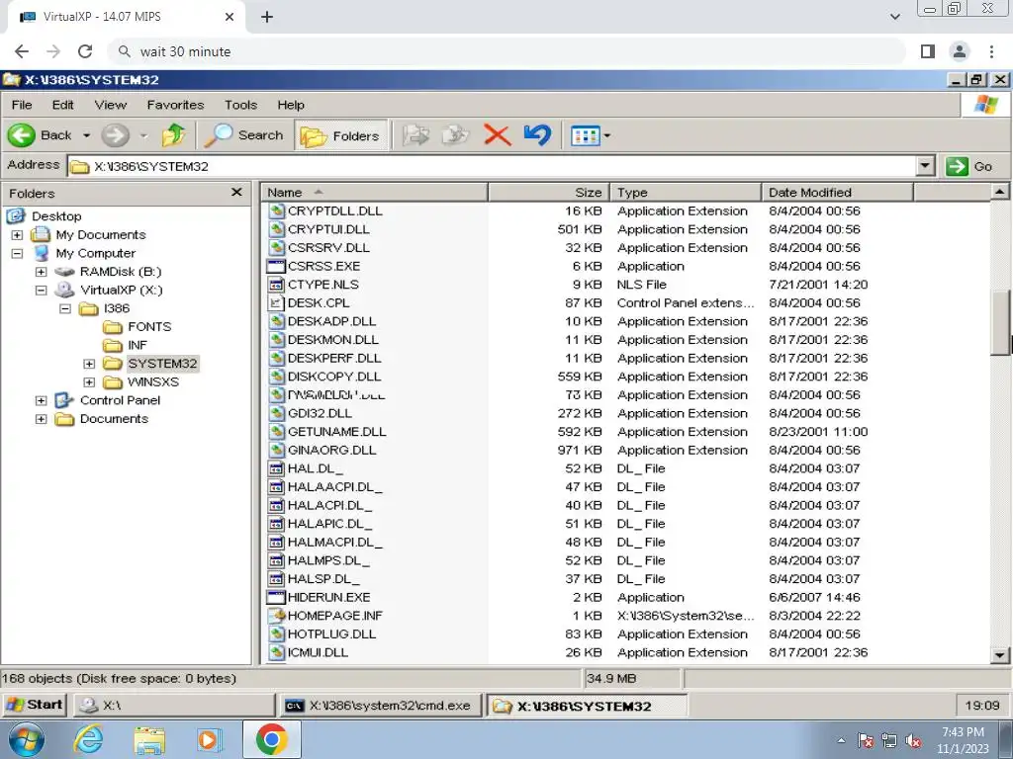Select GDI32.DLL file icon
This screenshot has height=759, width=1013.
tap(277, 413)
